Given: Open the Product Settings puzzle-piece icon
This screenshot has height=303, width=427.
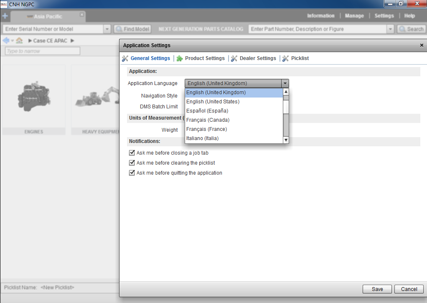Looking at the screenshot, I should (x=180, y=58).
